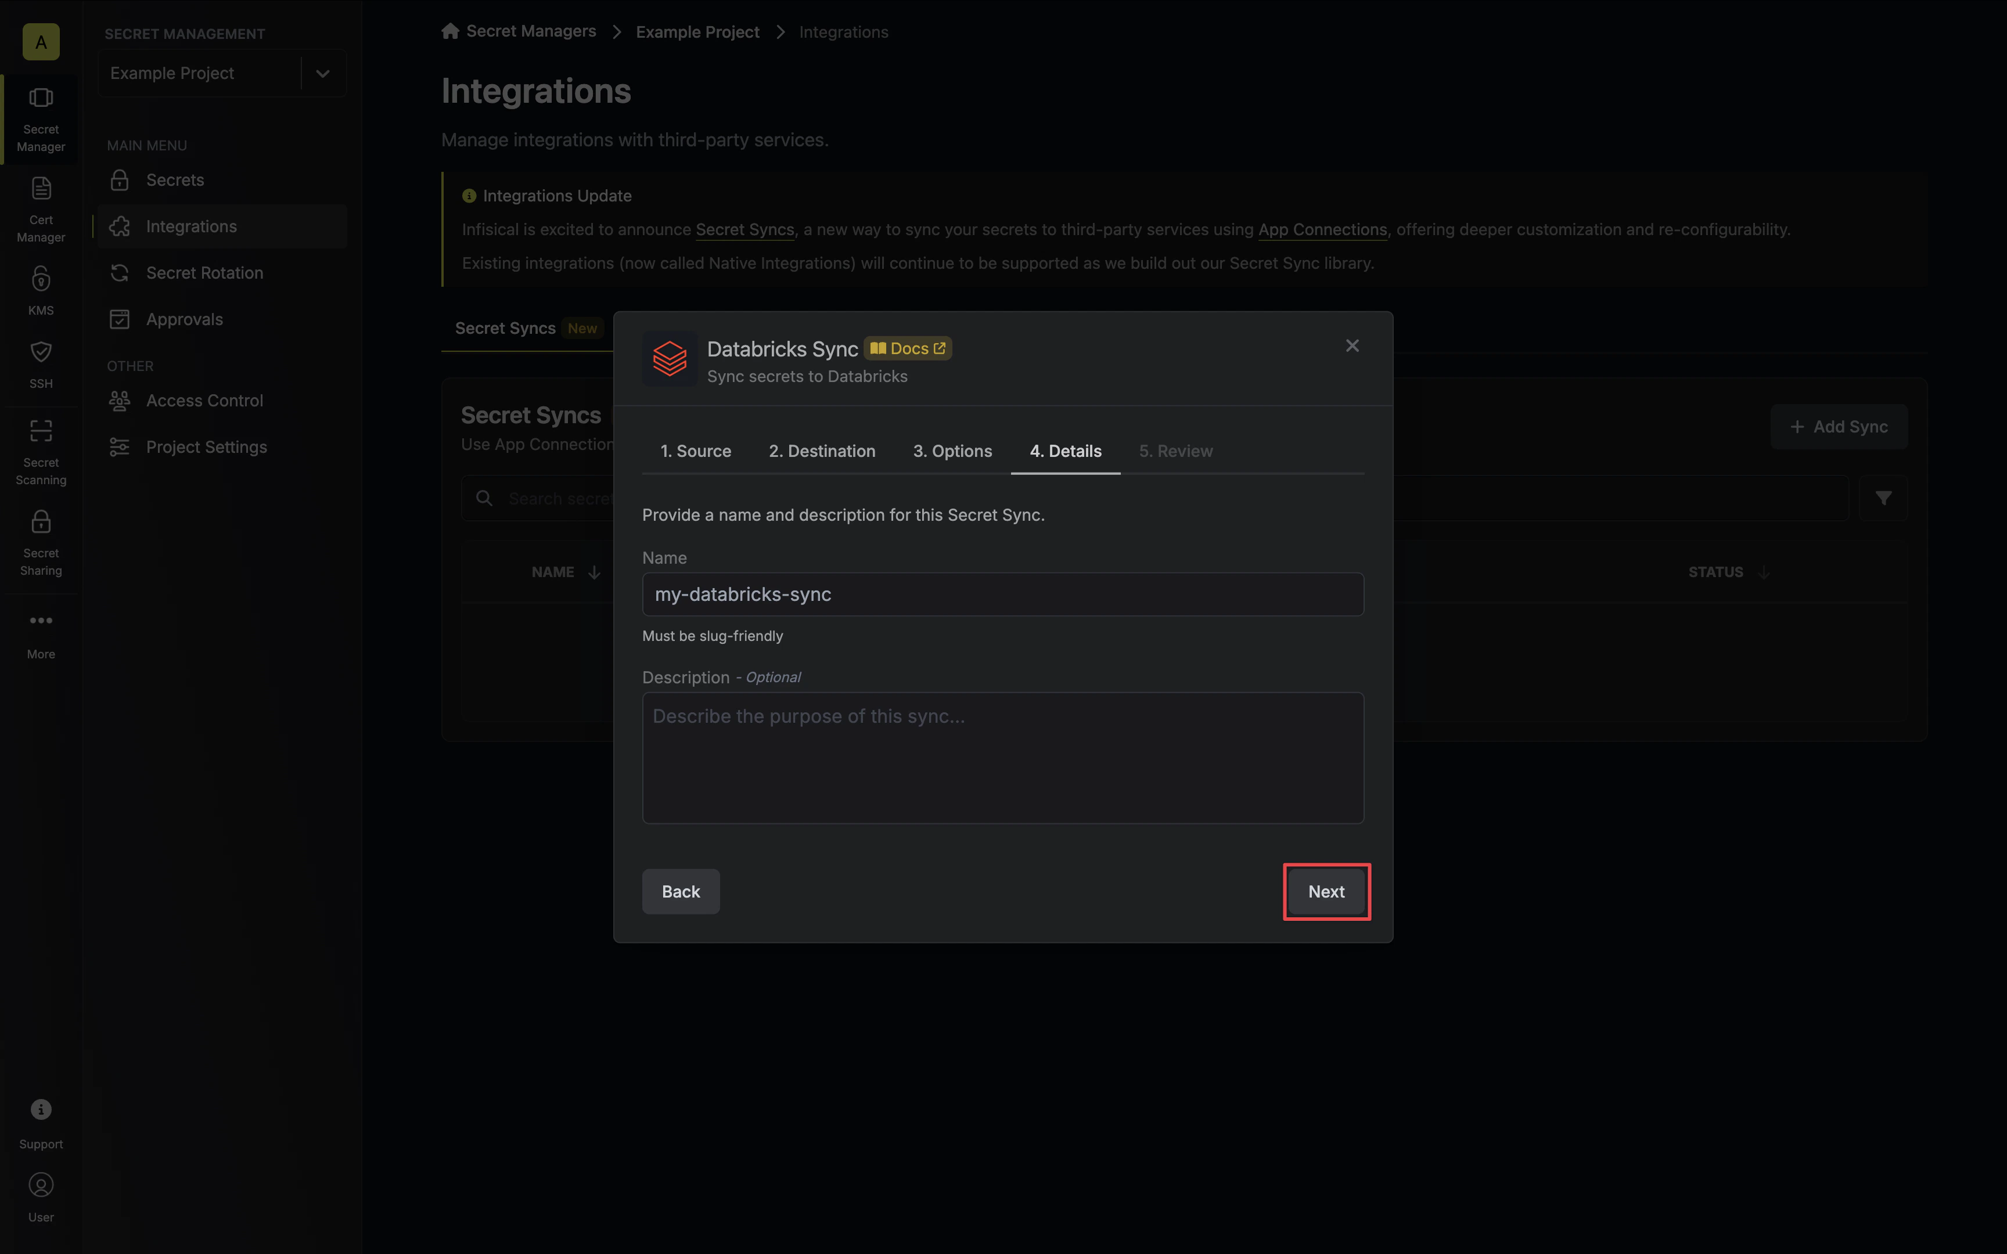Open the KMS key icon
The height and width of the screenshot is (1254, 2007).
41,279
